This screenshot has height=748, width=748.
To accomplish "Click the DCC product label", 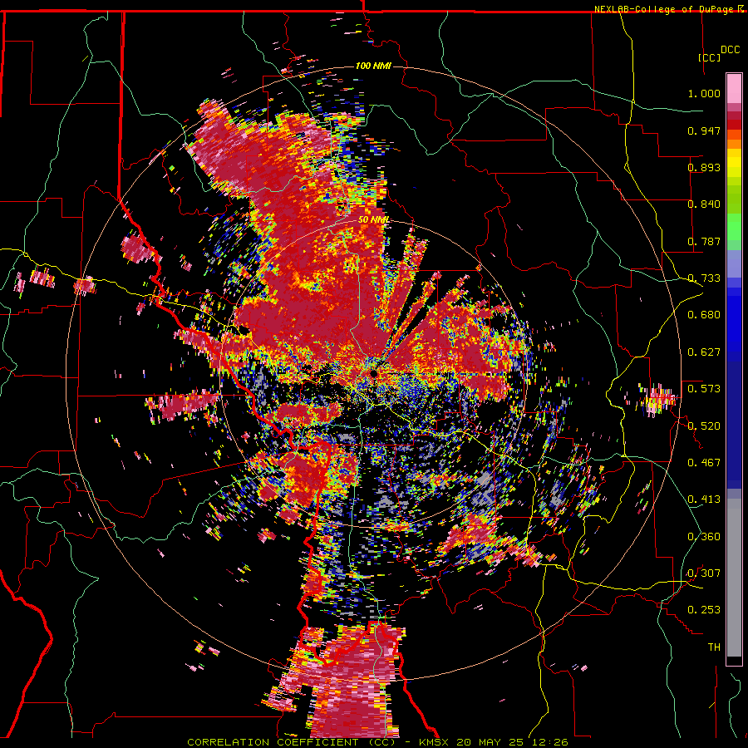I will (730, 50).
